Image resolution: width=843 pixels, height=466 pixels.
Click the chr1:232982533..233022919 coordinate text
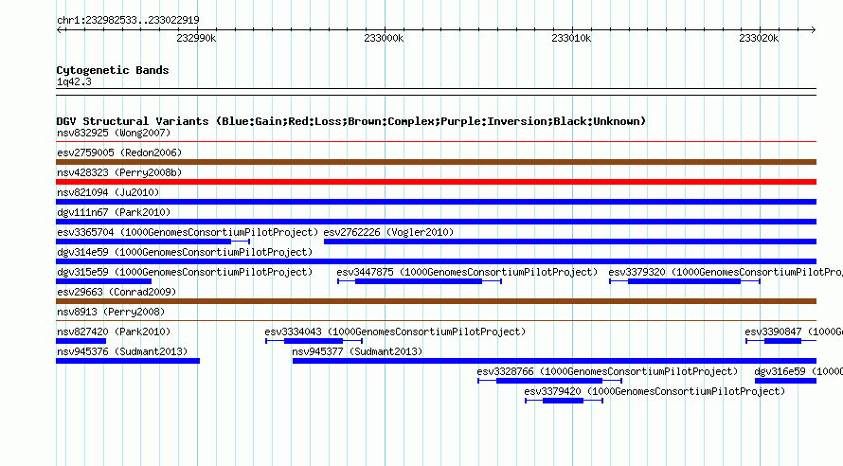[x=128, y=20]
